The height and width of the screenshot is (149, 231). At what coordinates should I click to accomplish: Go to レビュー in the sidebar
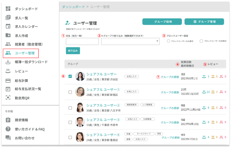pos(21,71)
